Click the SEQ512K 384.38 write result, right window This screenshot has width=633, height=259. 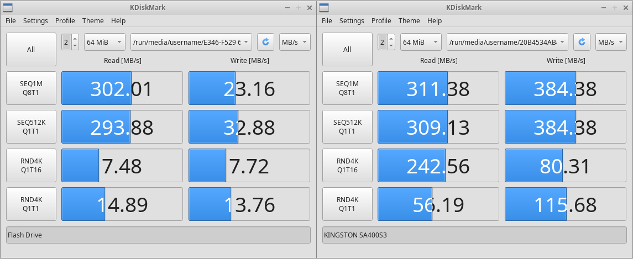tap(565, 126)
